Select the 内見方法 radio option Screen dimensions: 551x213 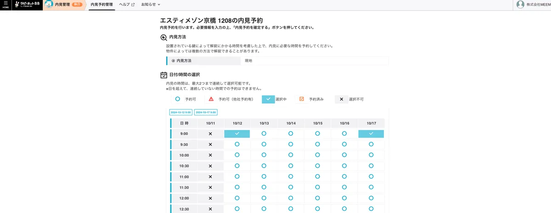click(x=173, y=60)
